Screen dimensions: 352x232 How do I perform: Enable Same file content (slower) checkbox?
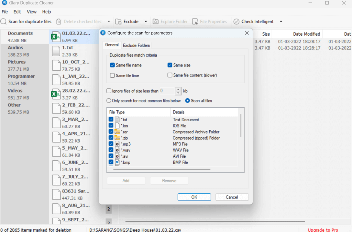click(170, 75)
